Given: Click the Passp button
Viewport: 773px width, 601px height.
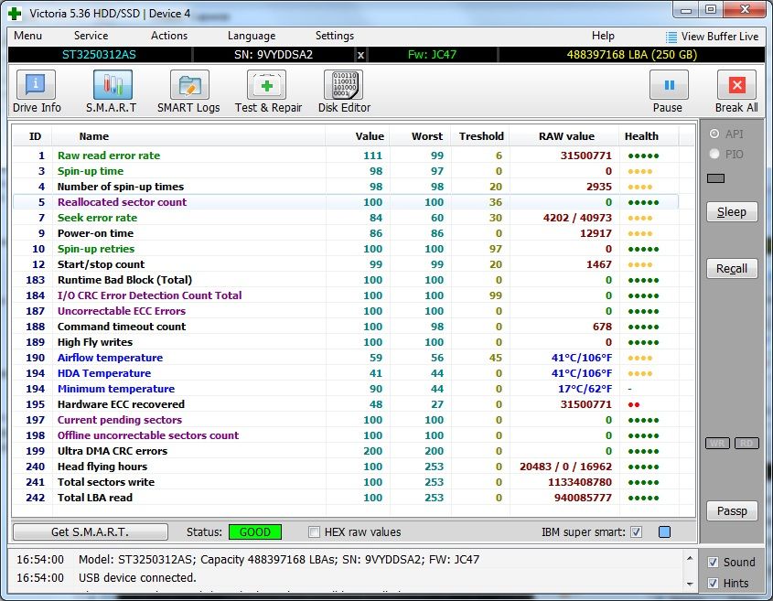Looking at the screenshot, I should pyautogui.click(x=732, y=511).
